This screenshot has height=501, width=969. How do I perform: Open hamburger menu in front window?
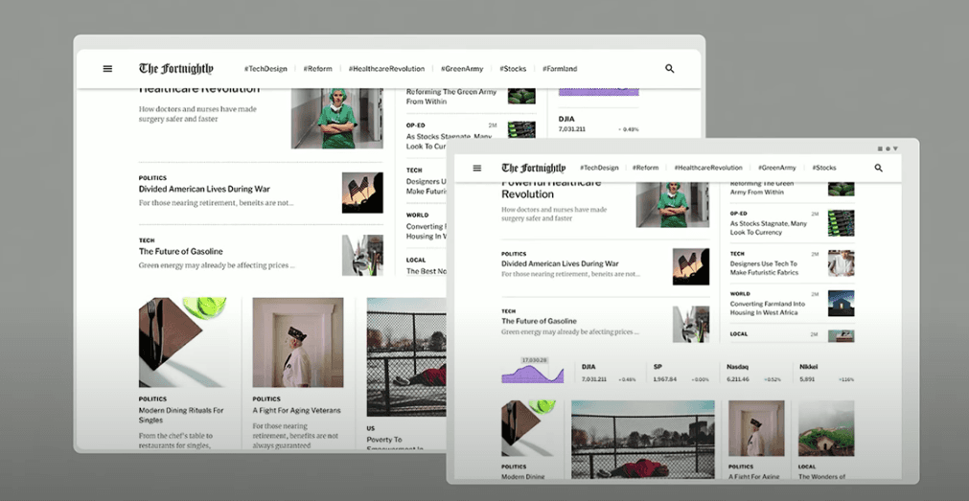477,168
